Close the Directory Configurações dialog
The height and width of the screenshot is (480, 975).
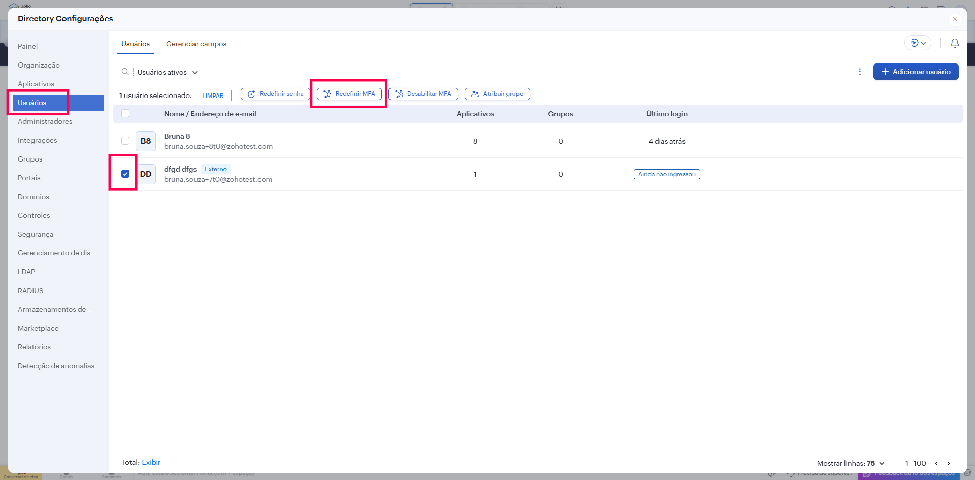click(955, 19)
